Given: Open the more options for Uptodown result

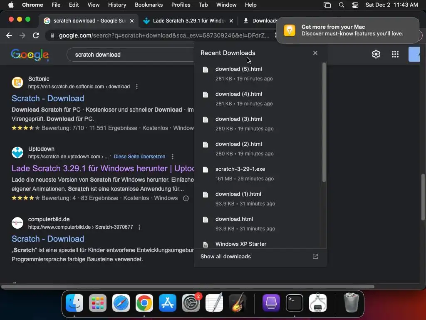Looking at the screenshot, I should click(173, 157).
